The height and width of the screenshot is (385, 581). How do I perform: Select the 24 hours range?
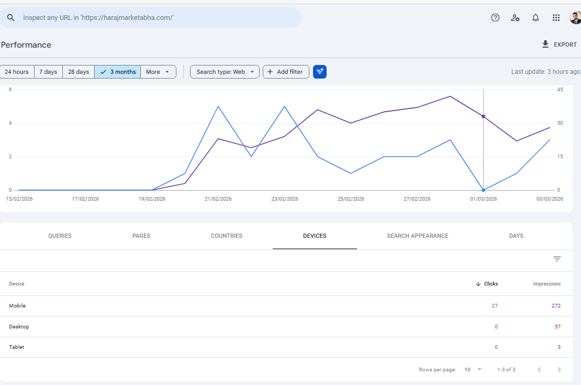pos(17,72)
